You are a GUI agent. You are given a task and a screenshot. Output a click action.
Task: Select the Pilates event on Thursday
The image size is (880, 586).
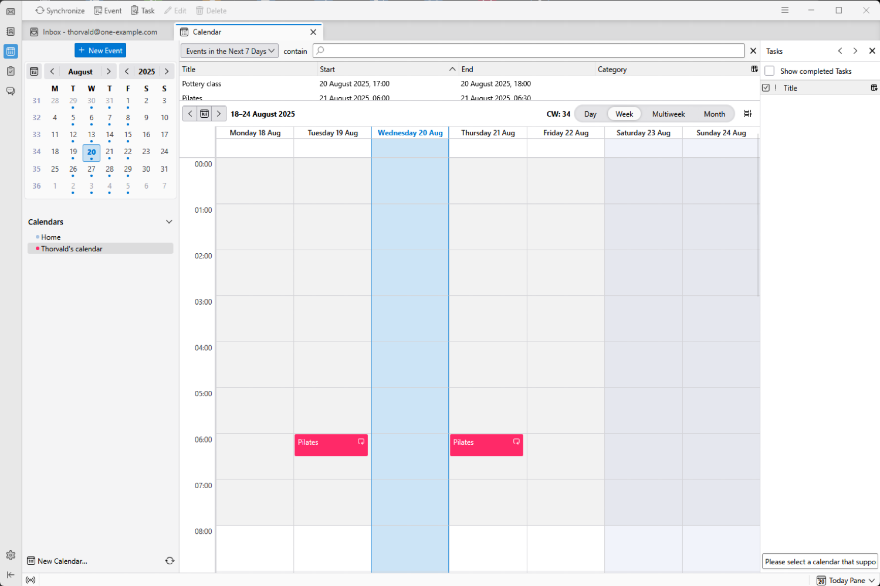pos(486,445)
